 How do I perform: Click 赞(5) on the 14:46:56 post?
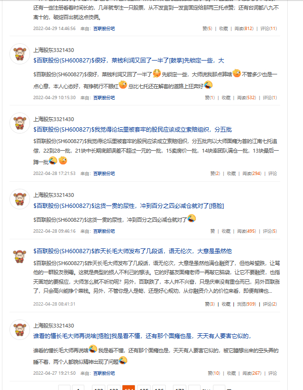tap(207, 29)
